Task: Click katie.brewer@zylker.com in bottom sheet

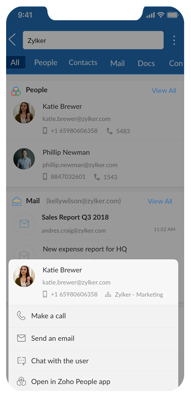Action: pyautogui.click(x=76, y=282)
